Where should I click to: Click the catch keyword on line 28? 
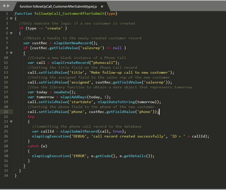coord(33,146)
